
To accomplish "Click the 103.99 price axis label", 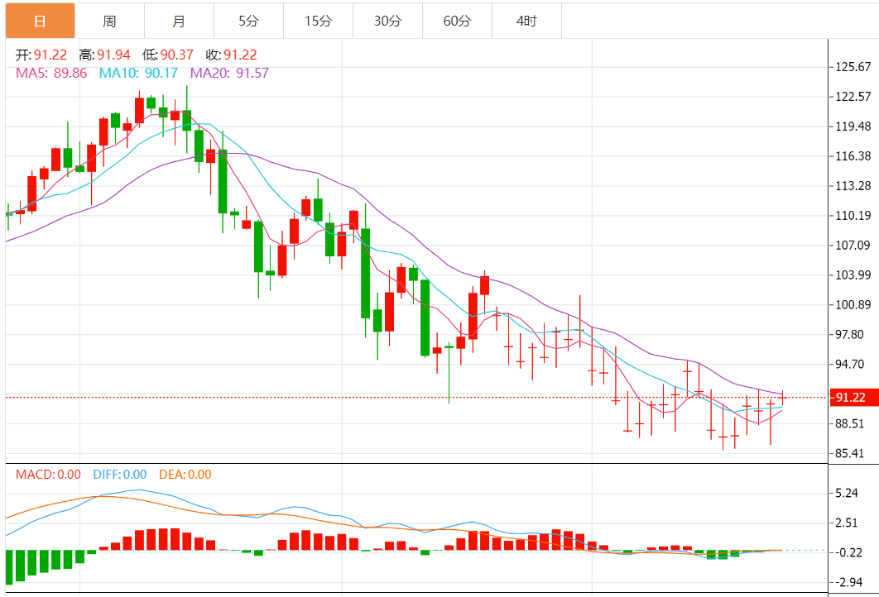I will (853, 275).
